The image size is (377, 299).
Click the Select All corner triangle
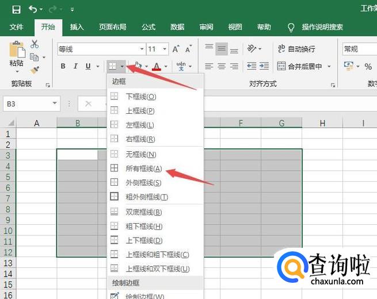coord(11,123)
